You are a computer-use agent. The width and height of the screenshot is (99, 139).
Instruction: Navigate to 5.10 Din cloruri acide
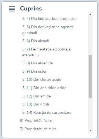coord(42,79)
